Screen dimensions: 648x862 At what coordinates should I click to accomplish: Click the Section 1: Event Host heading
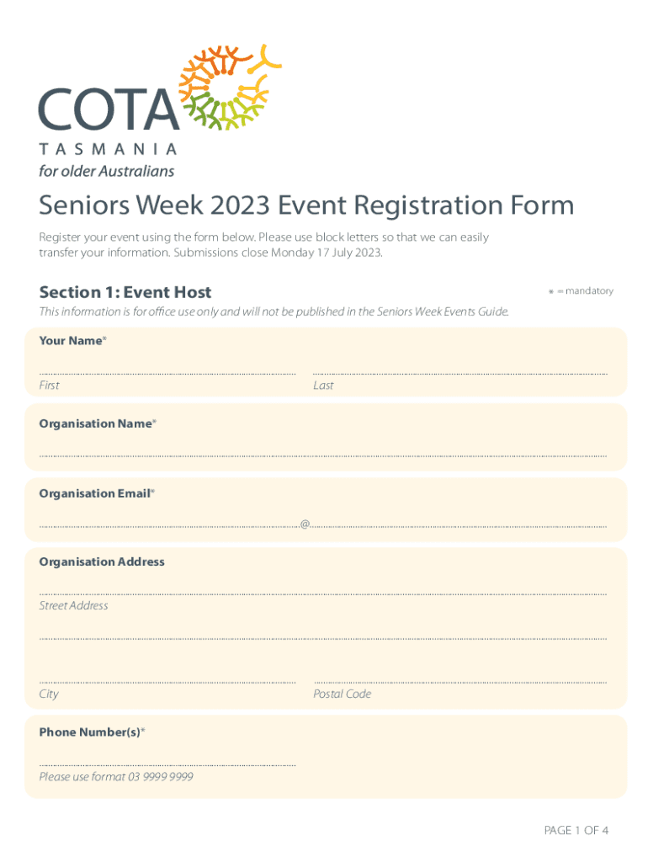[x=125, y=292]
